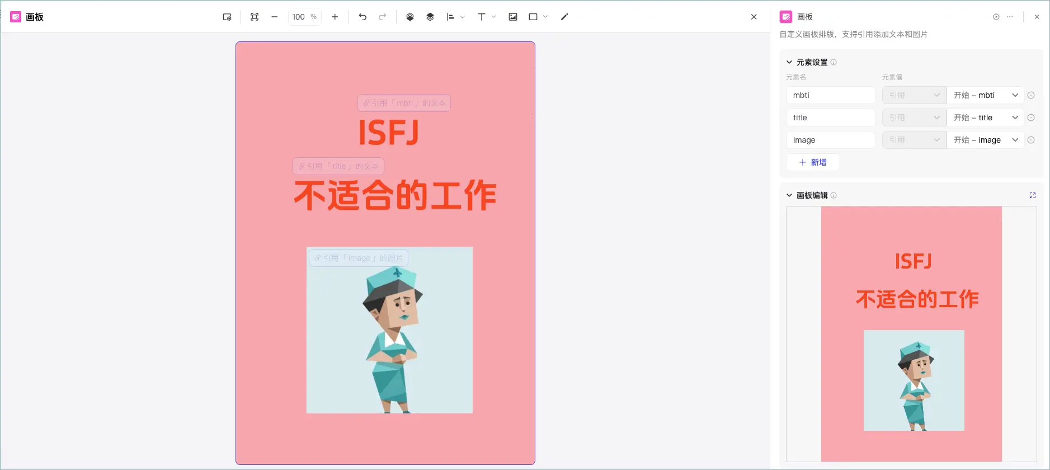Edit the mbti element name field

pos(831,95)
